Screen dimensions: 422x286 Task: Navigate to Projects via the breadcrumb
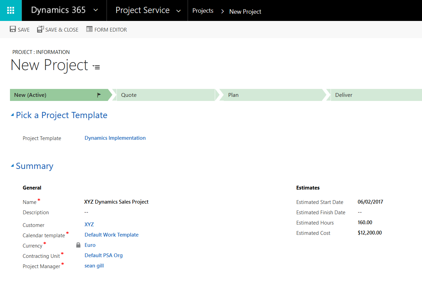(203, 11)
